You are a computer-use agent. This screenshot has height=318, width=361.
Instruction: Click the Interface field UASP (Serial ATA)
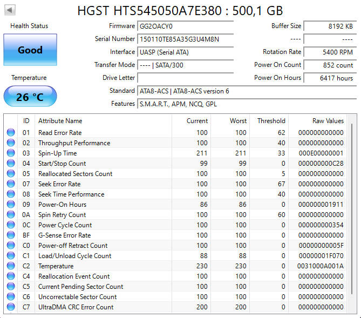coord(186,52)
